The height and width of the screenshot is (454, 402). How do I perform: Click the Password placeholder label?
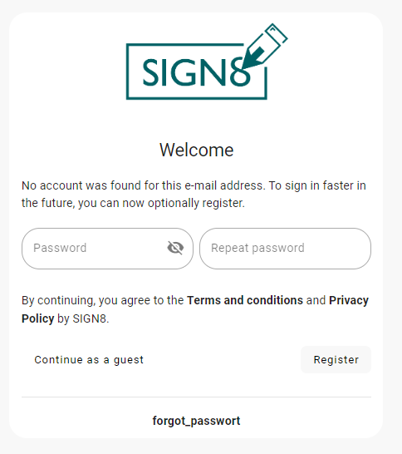tap(60, 248)
